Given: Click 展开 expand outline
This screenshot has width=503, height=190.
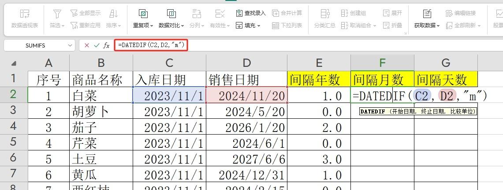Looking at the screenshot, I should coord(393,13).
